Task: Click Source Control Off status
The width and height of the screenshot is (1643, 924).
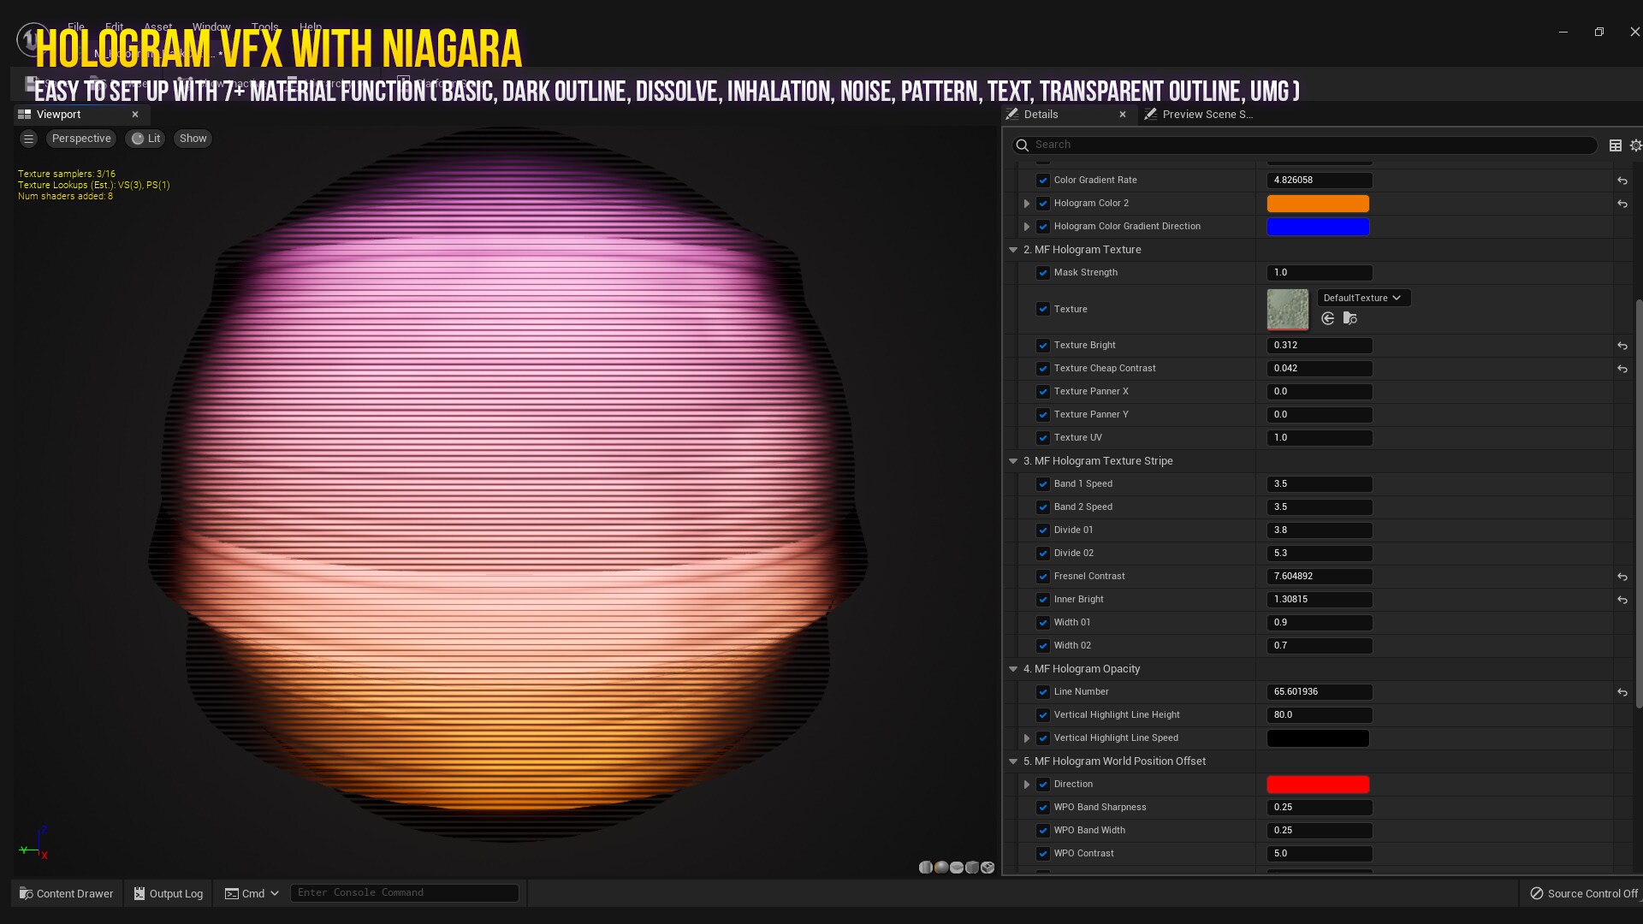Action: click(x=1584, y=893)
